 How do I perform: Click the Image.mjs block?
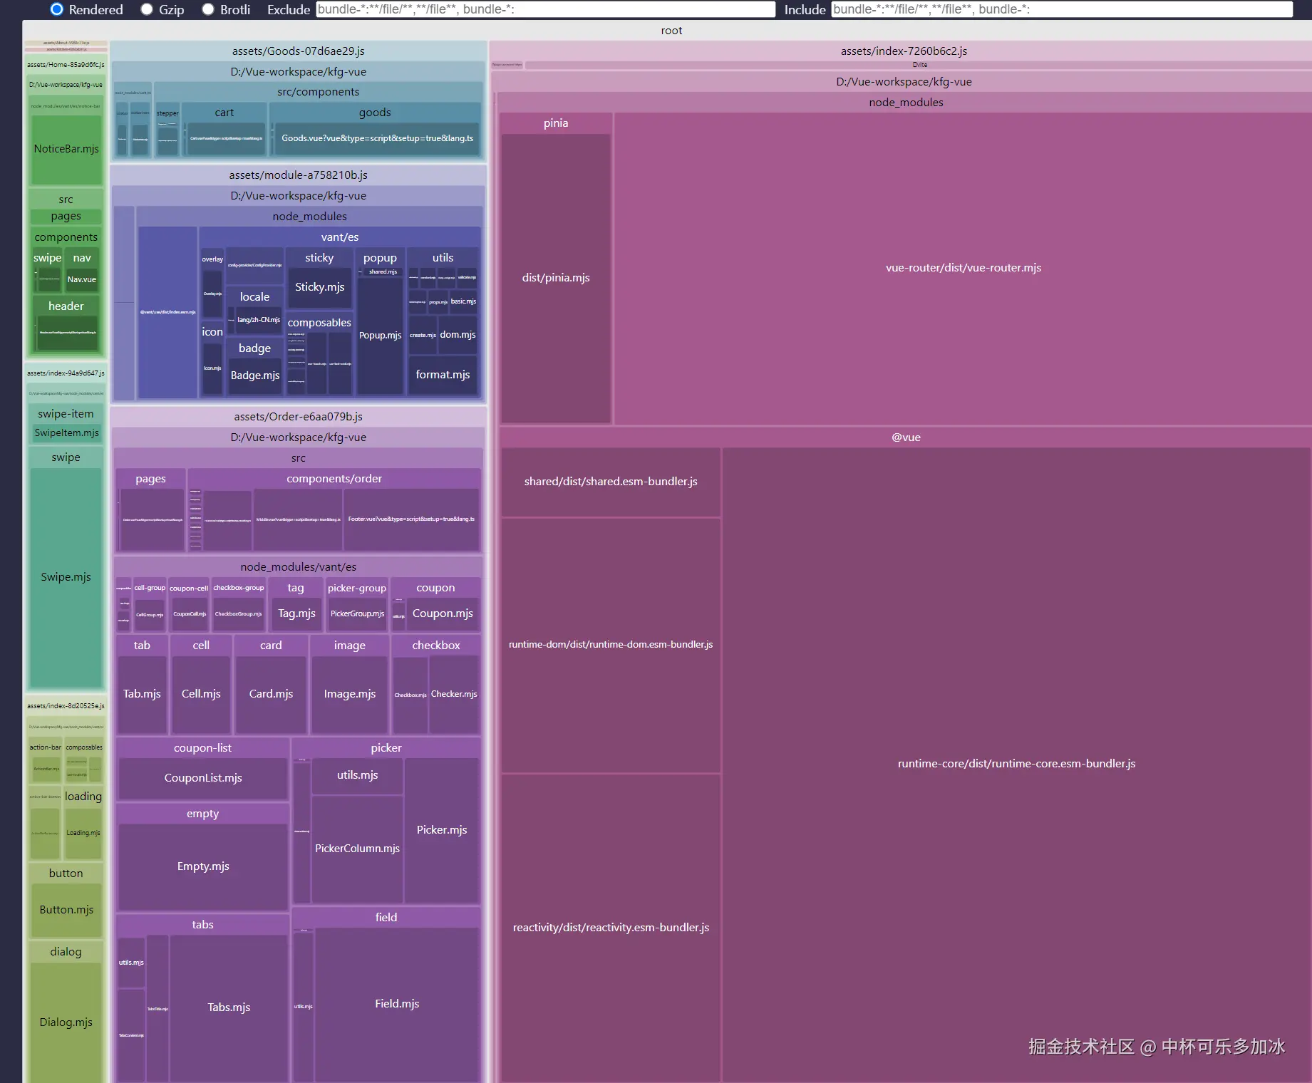point(349,694)
